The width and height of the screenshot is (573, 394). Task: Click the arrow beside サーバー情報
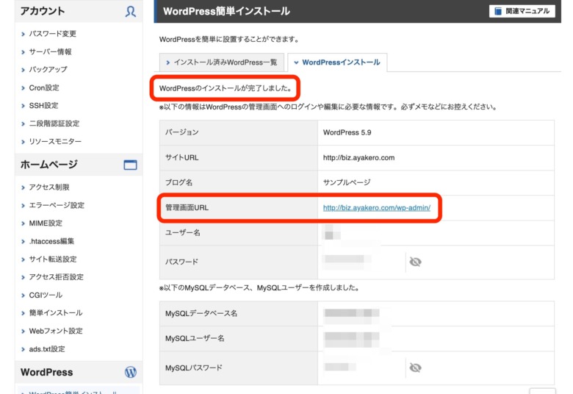(23, 52)
